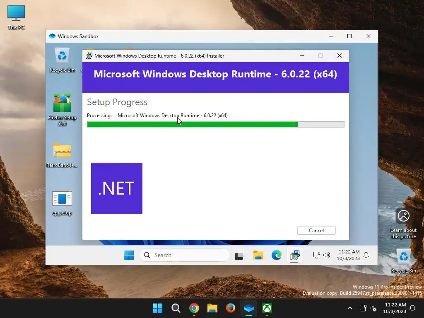Open the host Start menu
The image size is (424, 318).
tap(158, 308)
